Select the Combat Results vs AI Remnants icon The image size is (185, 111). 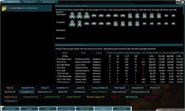(x=5, y=8)
